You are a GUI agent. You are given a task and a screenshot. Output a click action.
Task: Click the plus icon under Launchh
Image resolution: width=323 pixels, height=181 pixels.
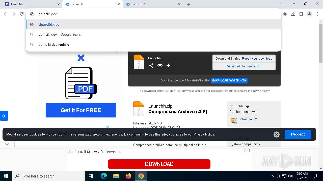click(169, 66)
